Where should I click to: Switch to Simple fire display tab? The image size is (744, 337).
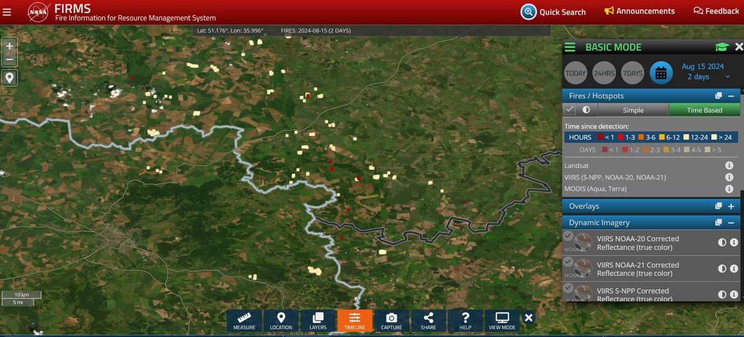pos(633,110)
